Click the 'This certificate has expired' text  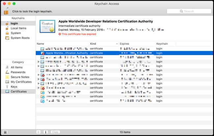[x=79, y=34]
